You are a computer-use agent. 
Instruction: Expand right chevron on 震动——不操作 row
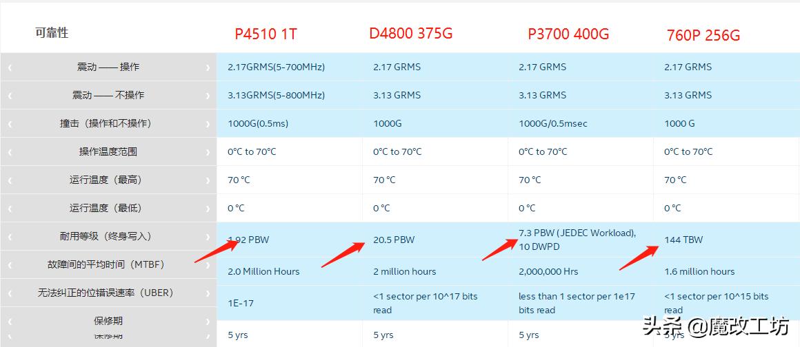(207, 95)
